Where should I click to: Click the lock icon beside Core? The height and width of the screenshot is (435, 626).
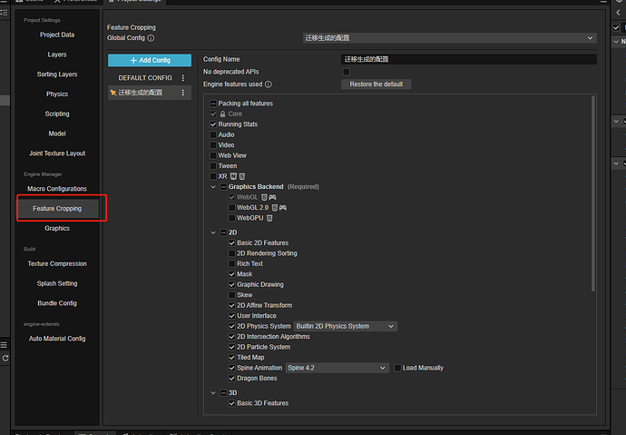[223, 114]
